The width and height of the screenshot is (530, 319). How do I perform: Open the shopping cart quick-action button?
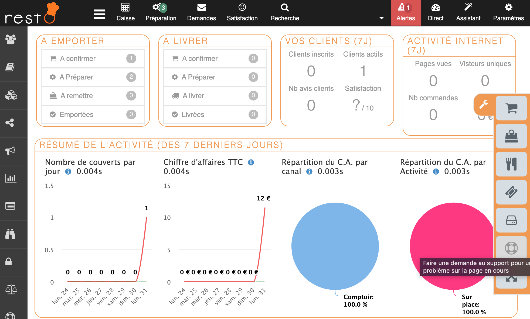point(511,108)
